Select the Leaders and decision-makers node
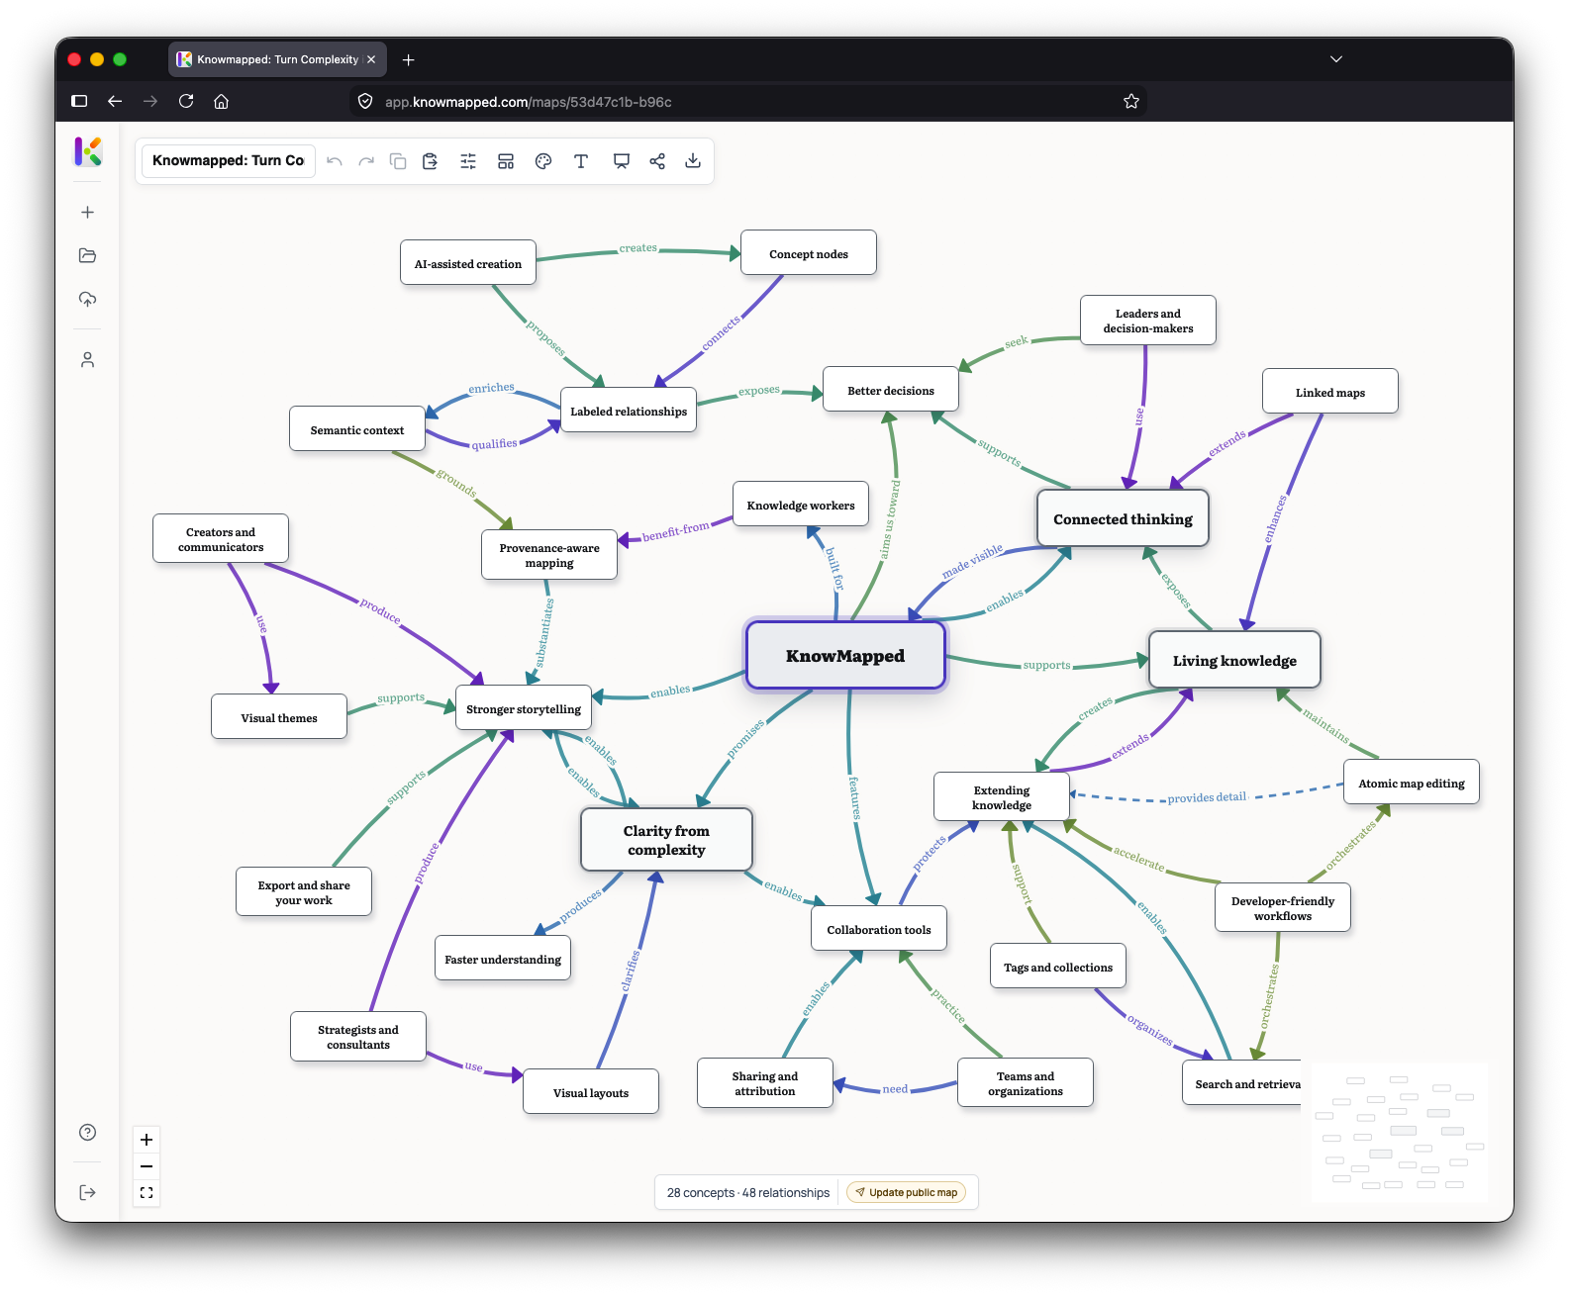 (x=1148, y=321)
